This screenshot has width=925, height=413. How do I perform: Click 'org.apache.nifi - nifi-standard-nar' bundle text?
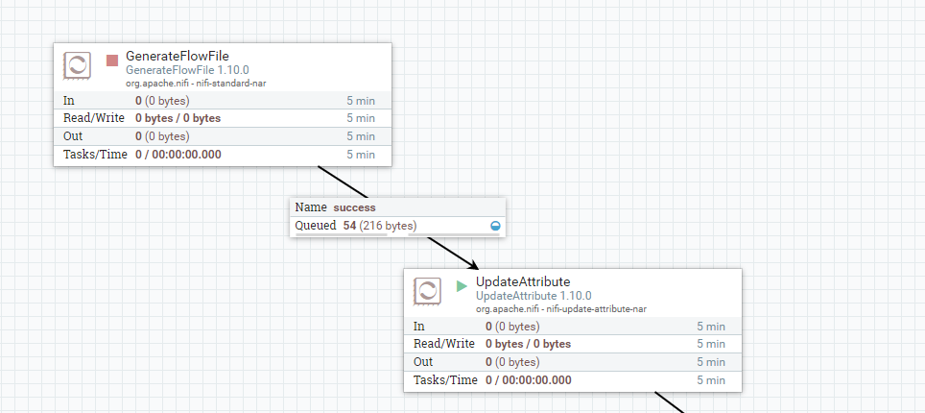pos(196,84)
